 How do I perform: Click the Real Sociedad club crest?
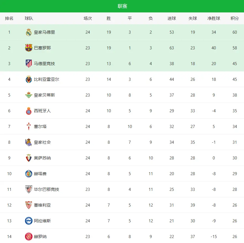pyautogui.click(x=29, y=142)
